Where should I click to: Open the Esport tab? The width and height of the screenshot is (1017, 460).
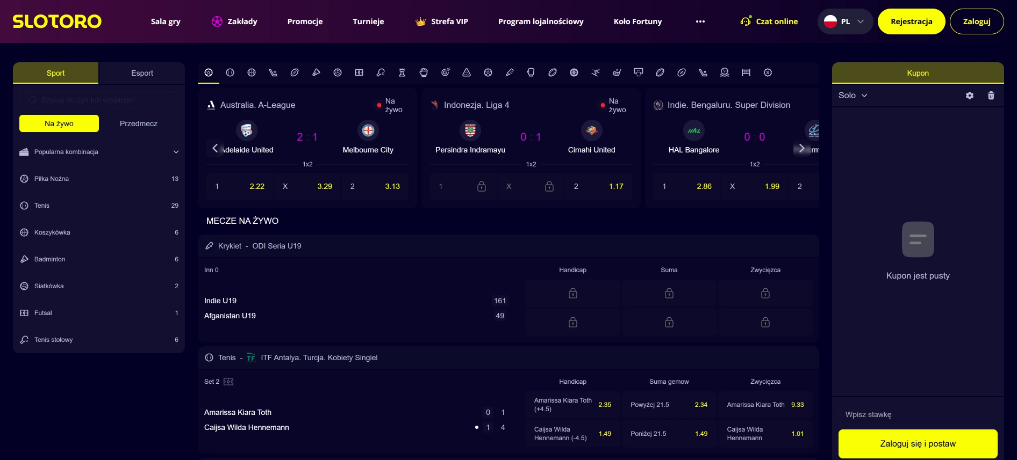[142, 73]
